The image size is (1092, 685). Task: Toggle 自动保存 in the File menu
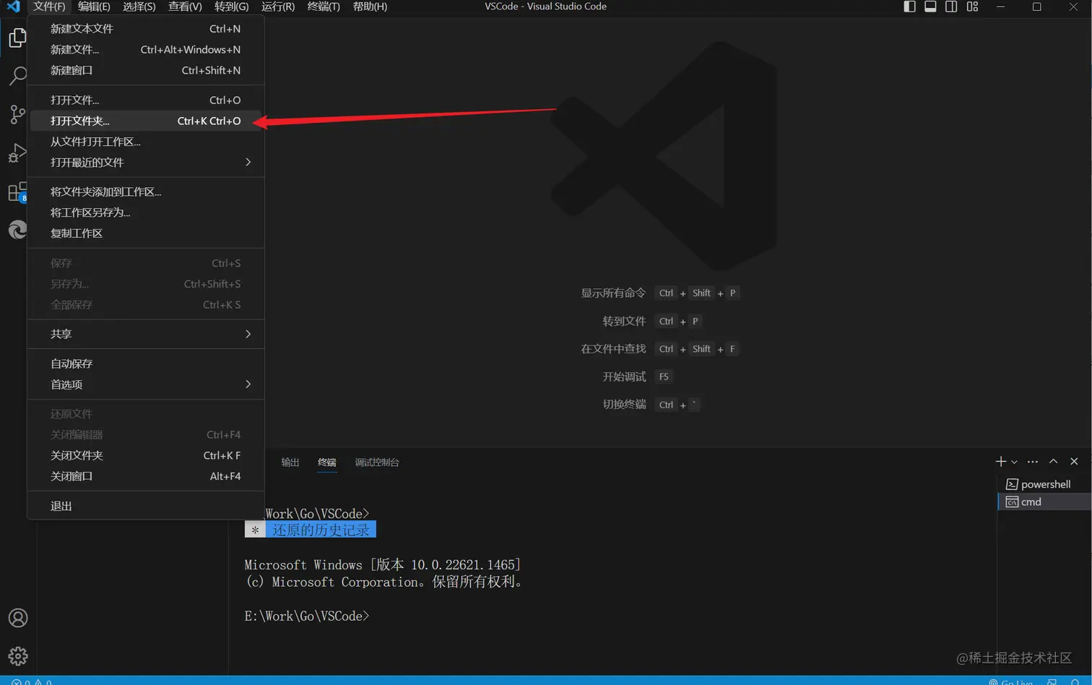[x=146, y=363]
